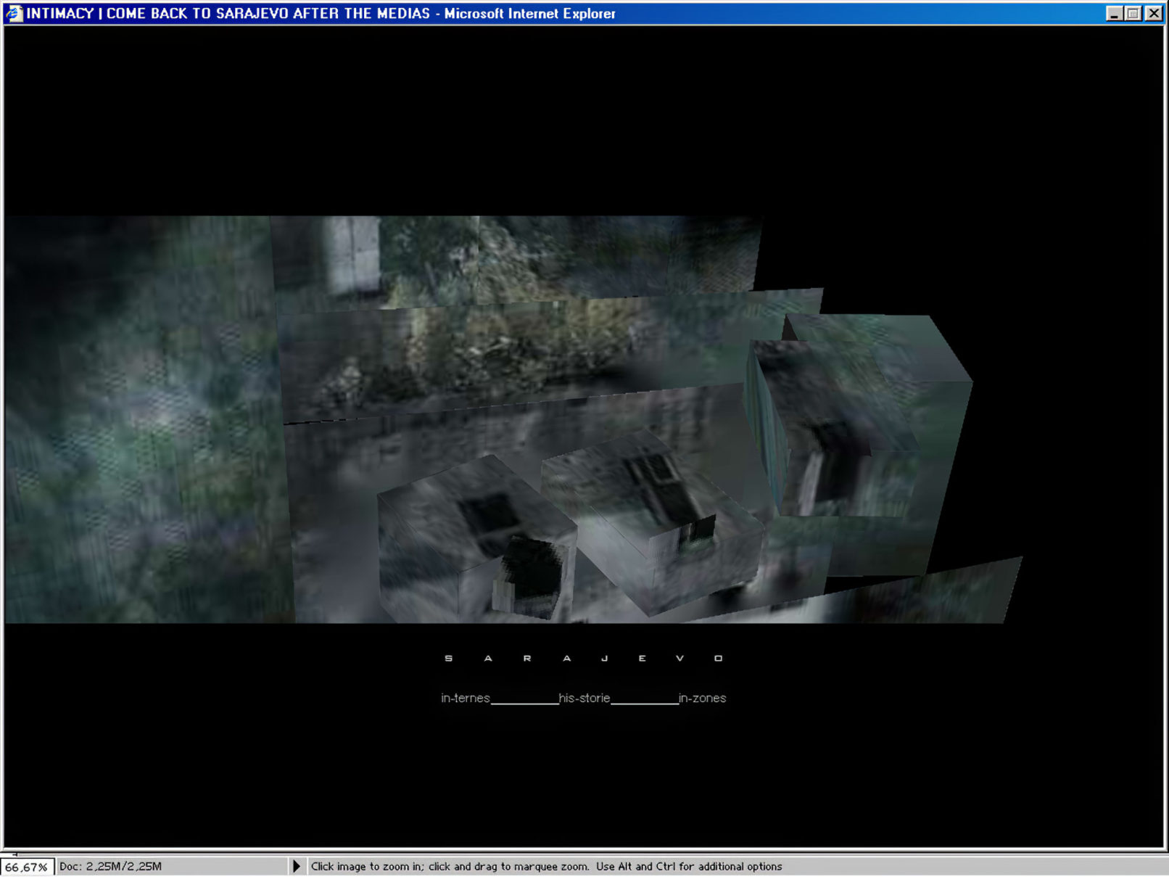Click the letter J of SARAJEVO

pos(604,659)
